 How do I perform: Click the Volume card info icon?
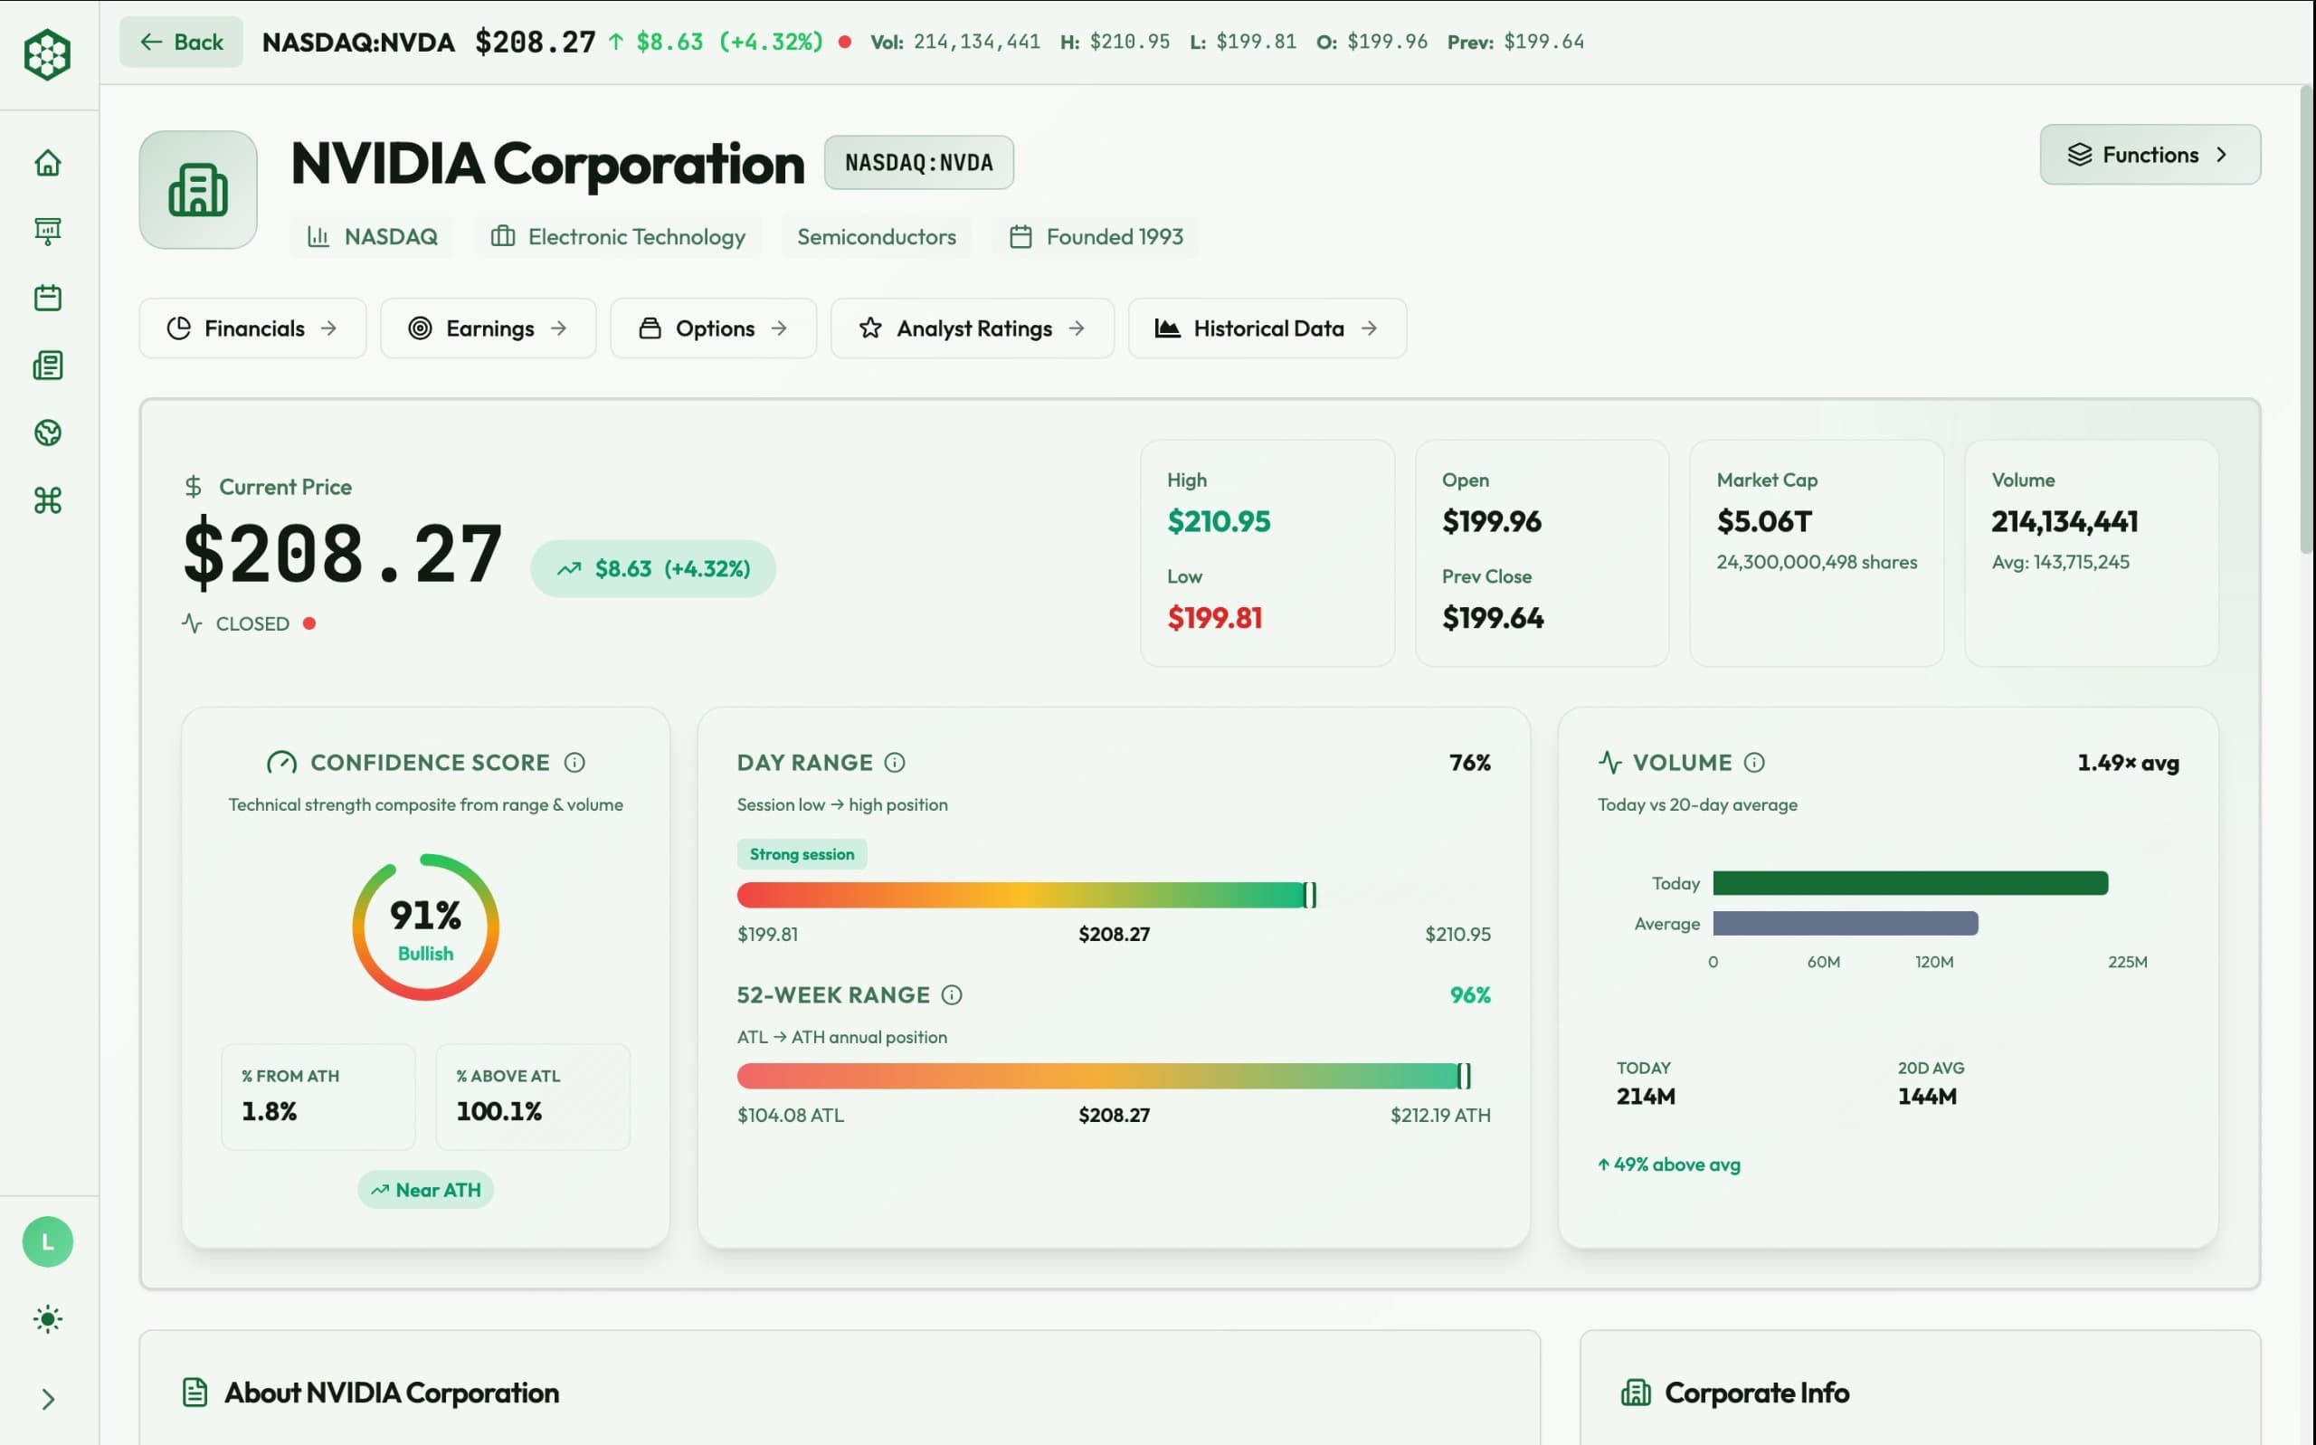pos(1754,763)
